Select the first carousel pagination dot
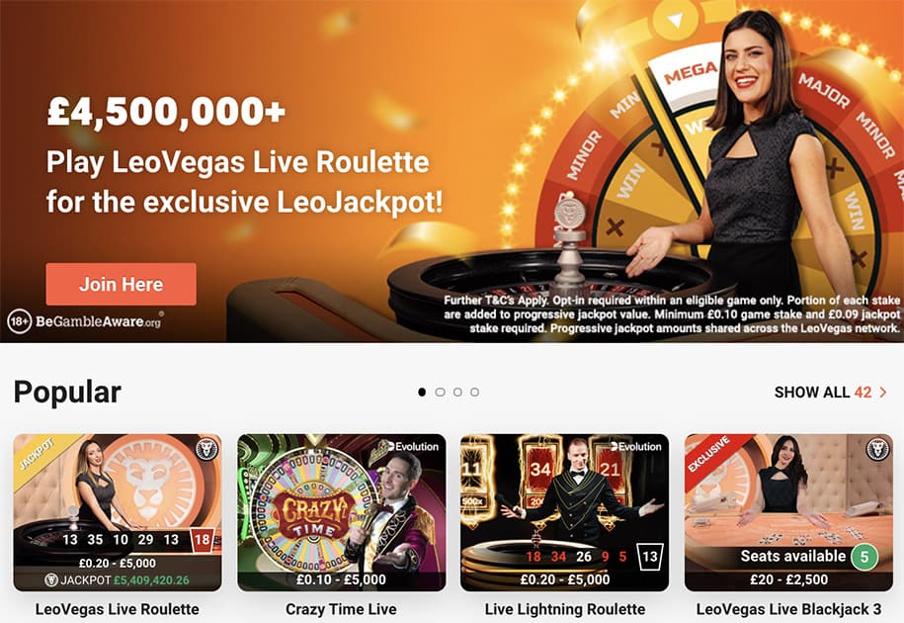 tap(422, 393)
